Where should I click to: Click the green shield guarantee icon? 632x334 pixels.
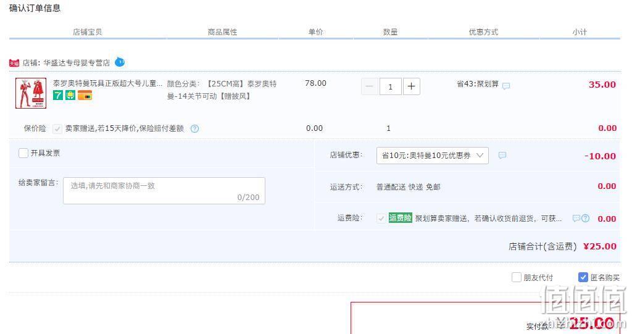[x=70, y=95]
